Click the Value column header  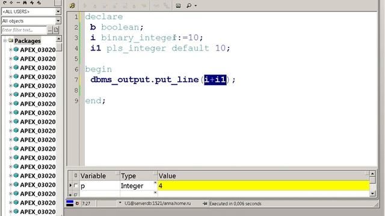point(263,176)
